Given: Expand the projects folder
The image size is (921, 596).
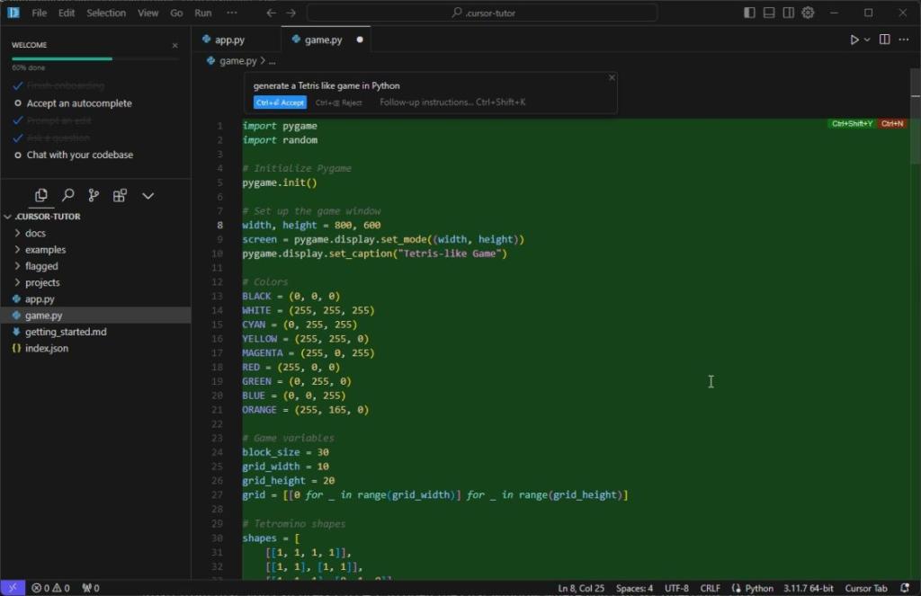Looking at the screenshot, I should (43, 281).
